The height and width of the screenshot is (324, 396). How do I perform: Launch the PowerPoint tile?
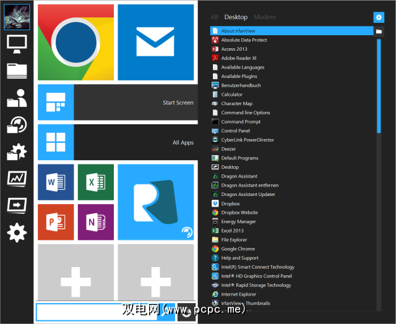(56, 222)
